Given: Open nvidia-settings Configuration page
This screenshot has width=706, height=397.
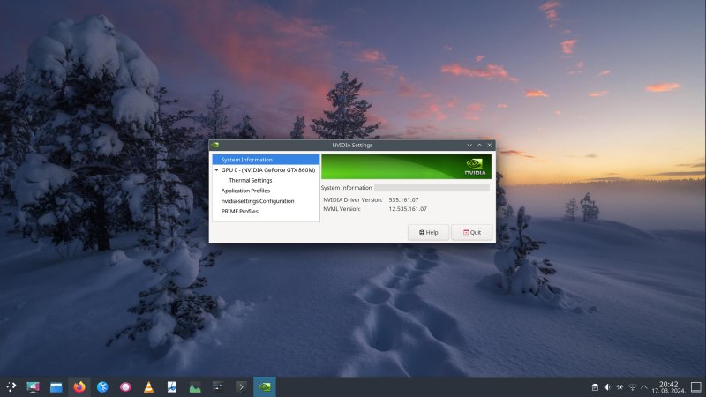Looking at the screenshot, I should click(x=258, y=201).
